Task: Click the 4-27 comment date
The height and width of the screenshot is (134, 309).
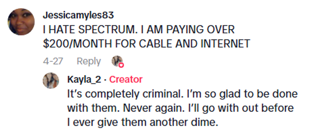Action: (x=53, y=61)
